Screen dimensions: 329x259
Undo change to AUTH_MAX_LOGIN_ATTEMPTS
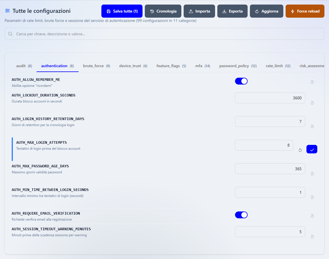300,150
